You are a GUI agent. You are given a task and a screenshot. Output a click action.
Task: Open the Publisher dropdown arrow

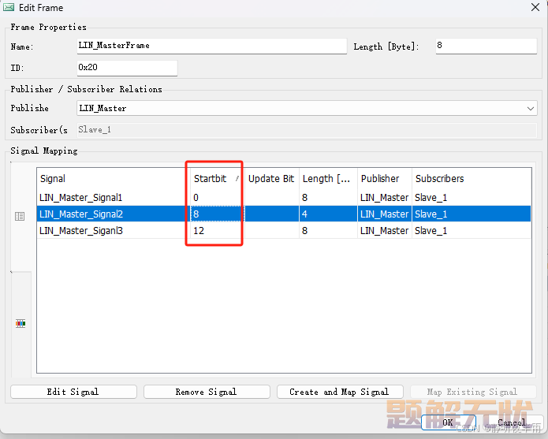click(530, 108)
